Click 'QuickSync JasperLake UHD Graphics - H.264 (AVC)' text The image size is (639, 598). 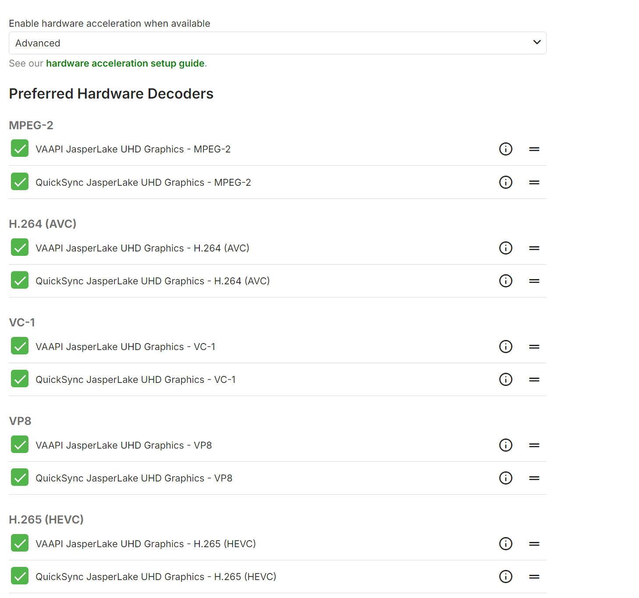153,281
